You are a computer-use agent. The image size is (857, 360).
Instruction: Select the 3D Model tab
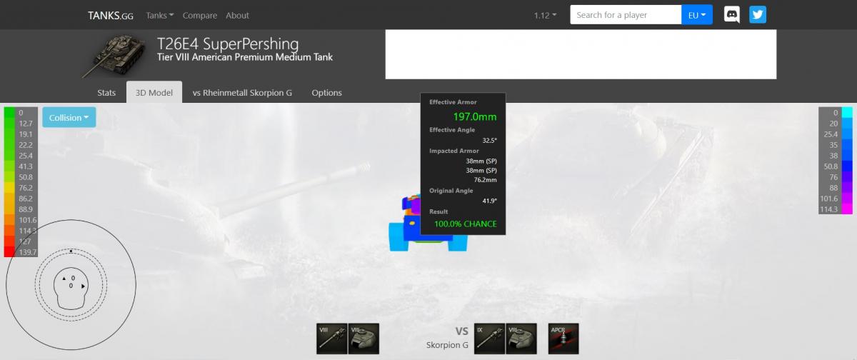point(154,93)
